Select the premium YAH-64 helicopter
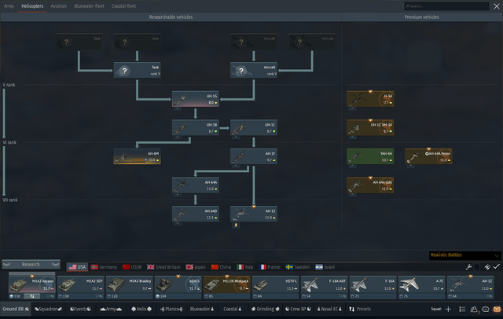503x319 pixels. coord(370,156)
